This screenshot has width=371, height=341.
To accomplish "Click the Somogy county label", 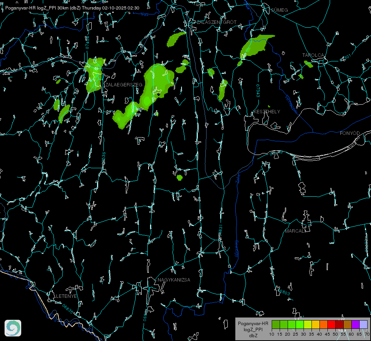I will point(236,249).
